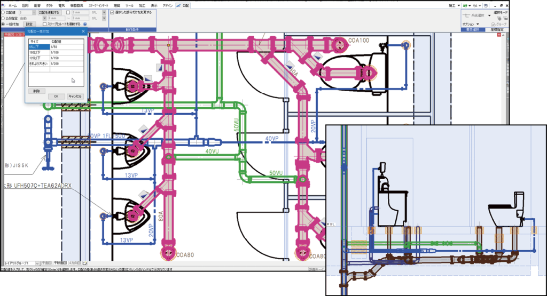The height and width of the screenshot is (296, 547).
Task: Enable スリーブとルートを連動する checkbox
Action: click(x=44, y=24)
